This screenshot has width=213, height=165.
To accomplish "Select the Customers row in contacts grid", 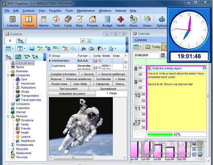I will pos(86,67).
